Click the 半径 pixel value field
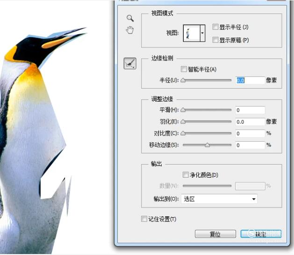 click(250, 80)
